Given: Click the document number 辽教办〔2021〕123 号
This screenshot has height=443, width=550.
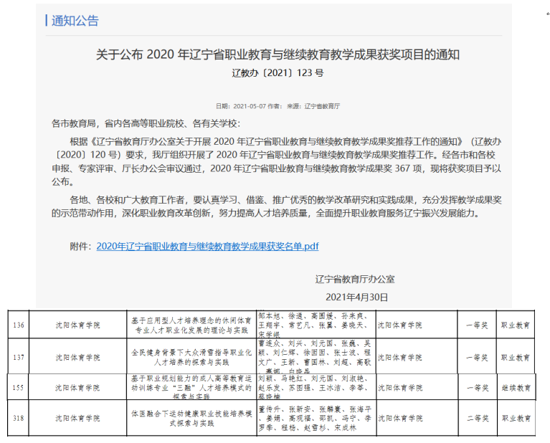Looking at the screenshot, I should pyautogui.click(x=278, y=73).
